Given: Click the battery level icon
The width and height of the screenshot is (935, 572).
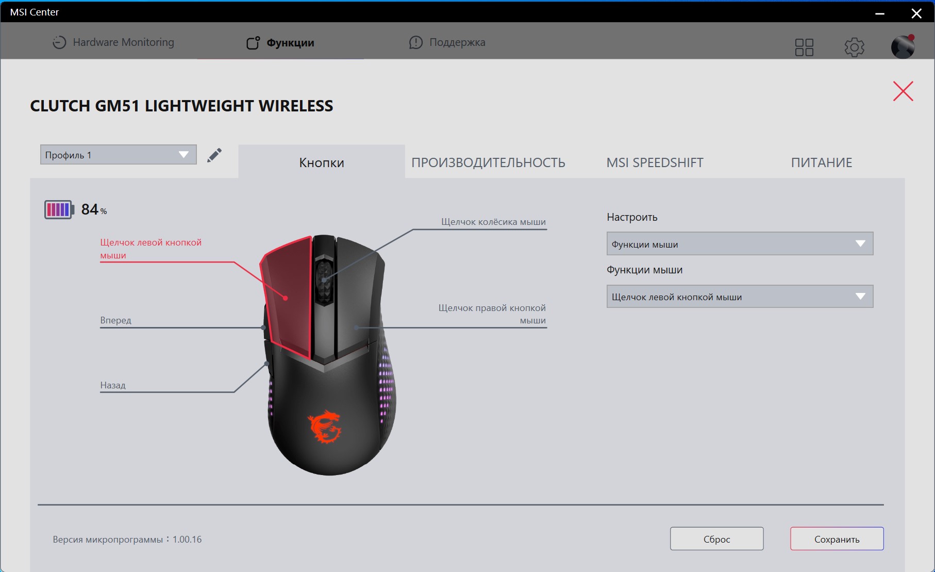Looking at the screenshot, I should (x=59, y=210).
